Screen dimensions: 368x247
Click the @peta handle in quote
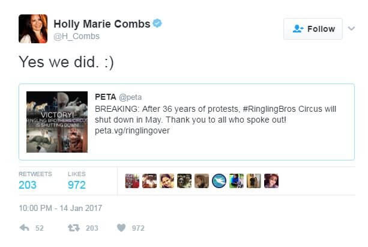(133, 96)
